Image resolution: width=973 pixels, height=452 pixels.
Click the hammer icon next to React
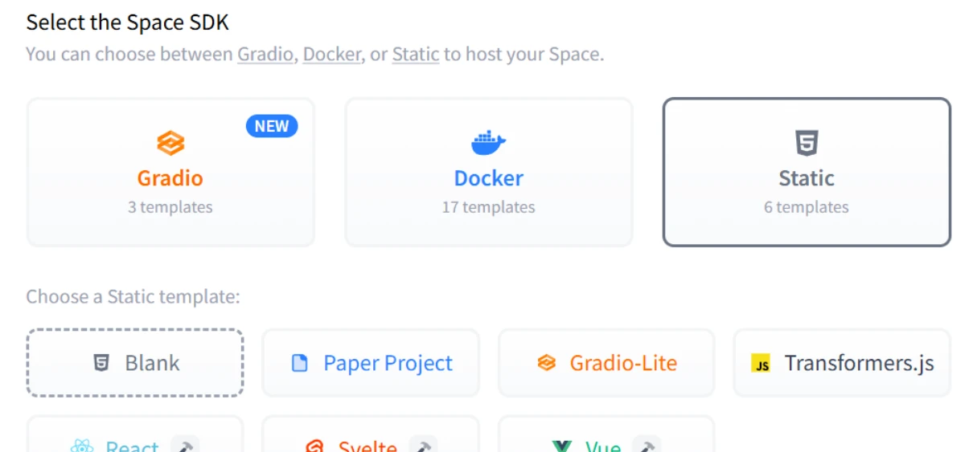coord(185,446)
